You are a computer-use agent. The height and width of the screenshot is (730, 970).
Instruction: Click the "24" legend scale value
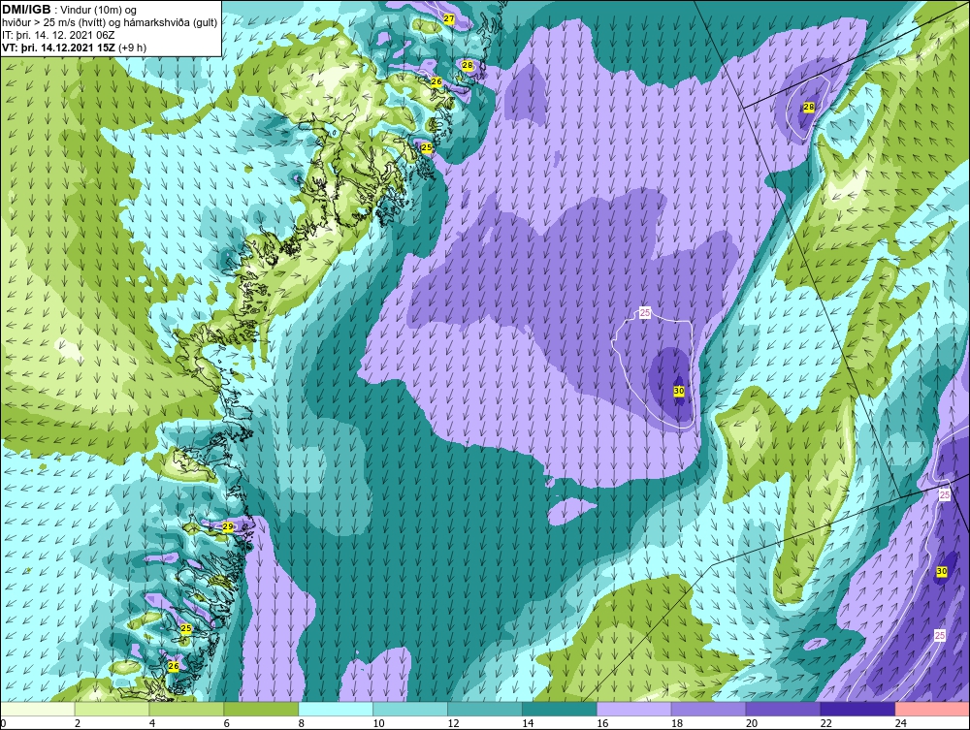900,723
